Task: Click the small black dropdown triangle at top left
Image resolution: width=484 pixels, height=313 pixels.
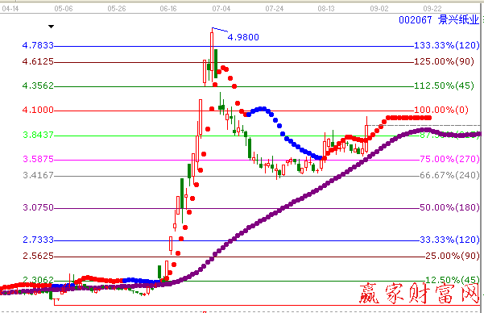Action: [x=52, y=27]
